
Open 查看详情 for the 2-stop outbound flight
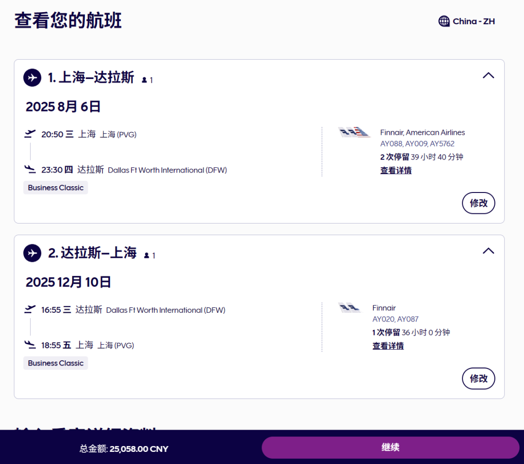[x=395, y=171]
